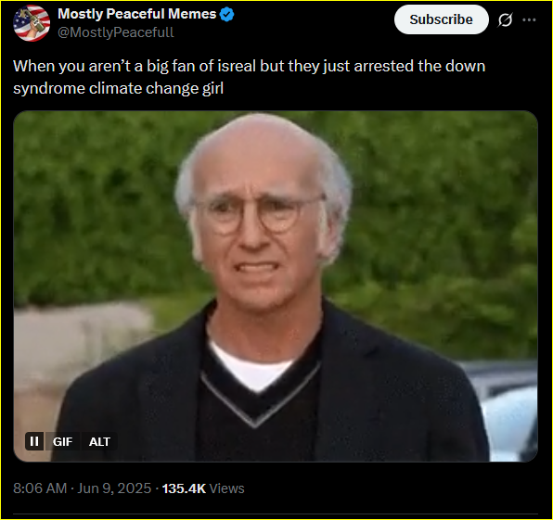Image resolution: width=553 pixels, height=520 pixels.
Task: Open the three-dot more options menu
Action: 529,19
